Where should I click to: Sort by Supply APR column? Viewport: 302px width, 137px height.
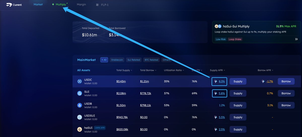pyautogui.click(x=217, y=70)
